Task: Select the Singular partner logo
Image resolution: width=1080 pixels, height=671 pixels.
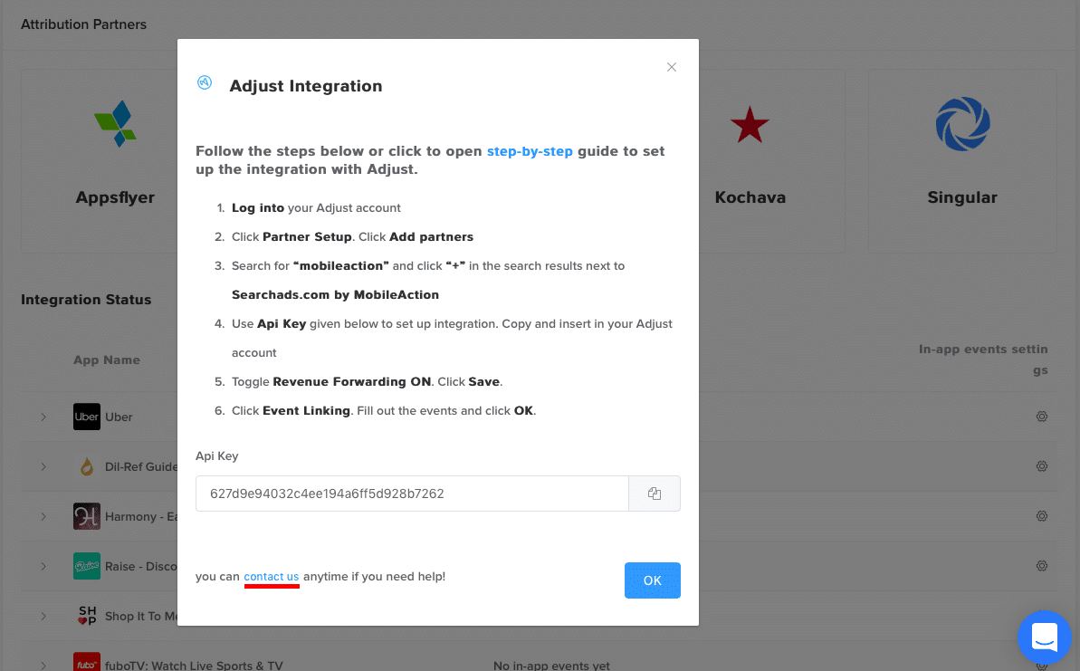Action: pyautogui.click(x=962, y=124)
